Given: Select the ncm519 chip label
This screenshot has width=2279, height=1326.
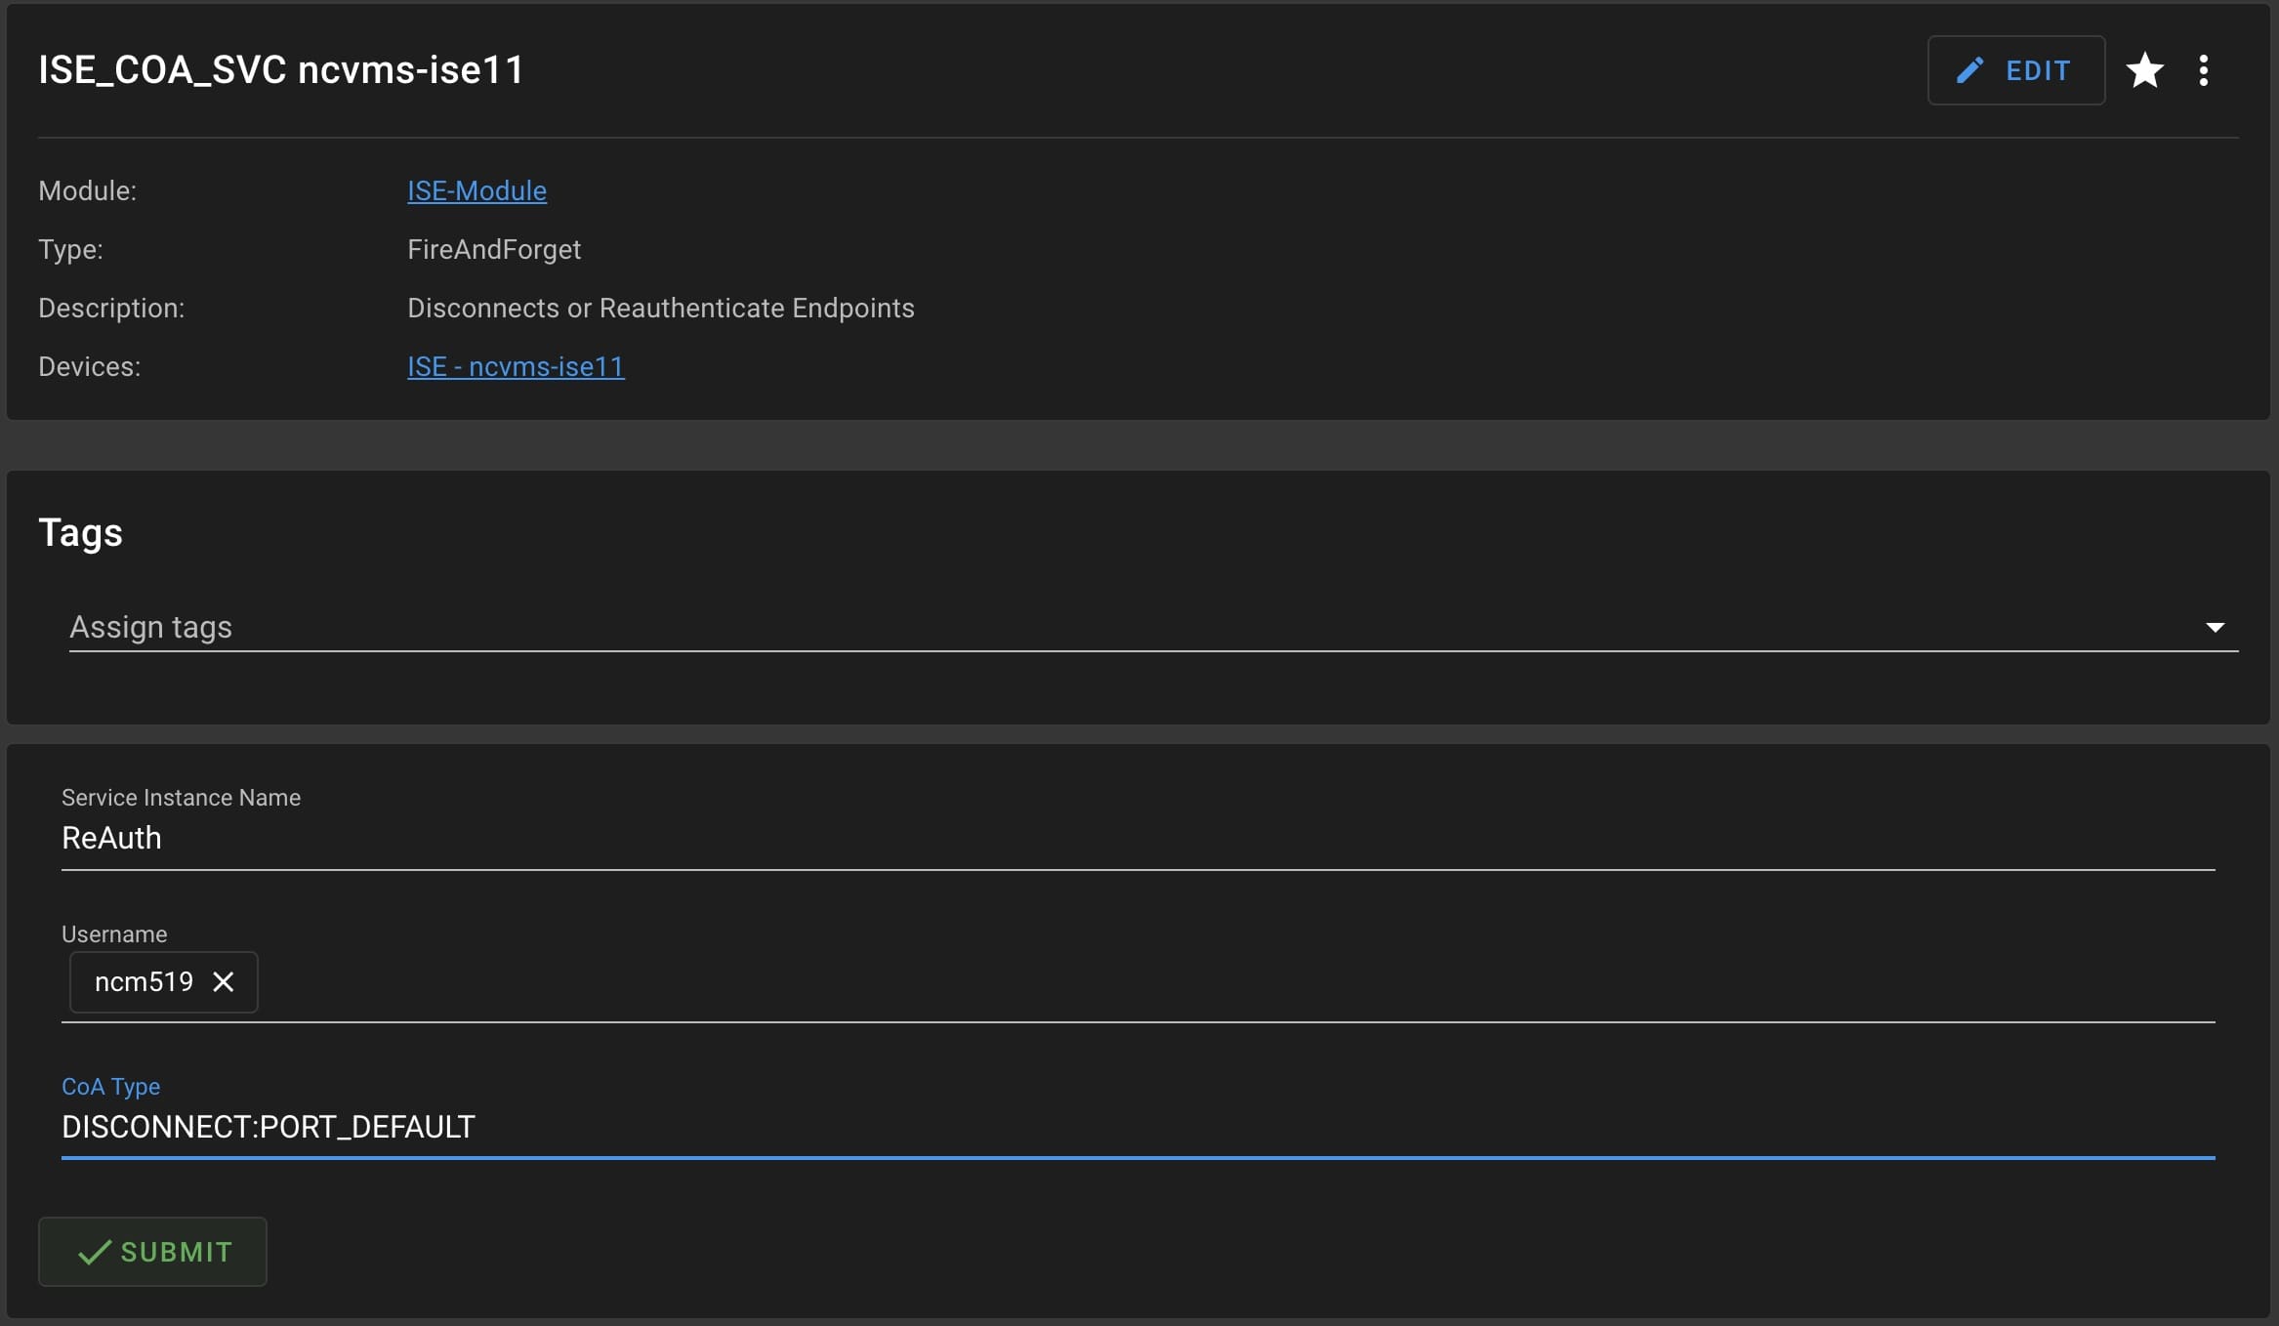Looking at the screenshot, I should [144, 981].
